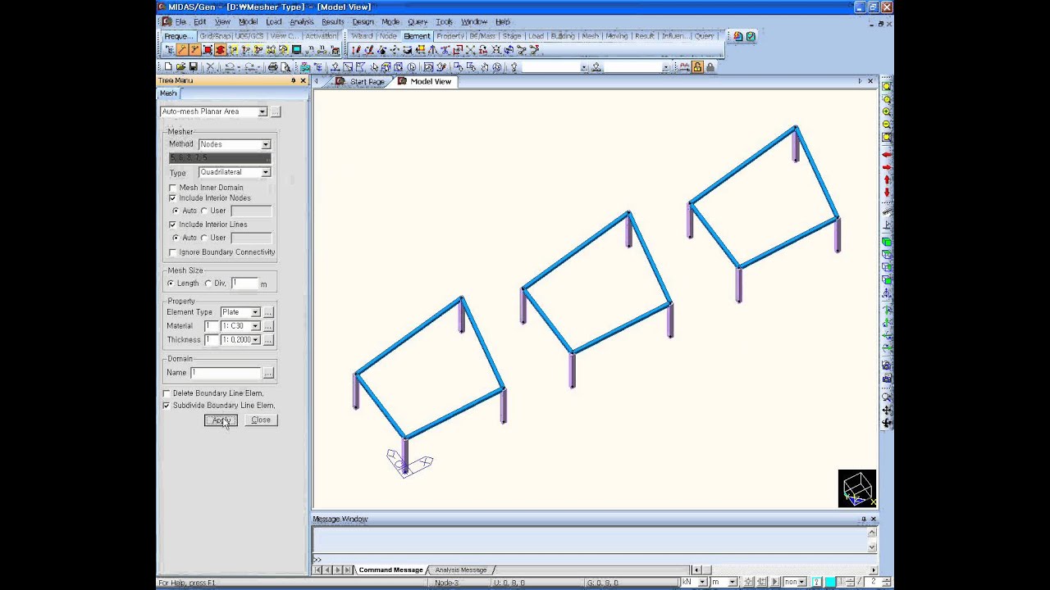The image size is (1050, 590).
Task: Toggle Include Interior Lines checkbox
Action: (172, 225)
